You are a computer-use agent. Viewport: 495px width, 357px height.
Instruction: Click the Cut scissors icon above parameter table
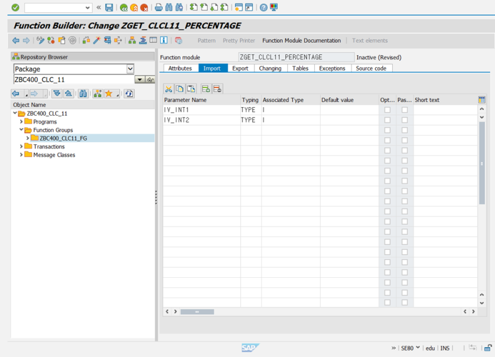click(x=168, y=89)
